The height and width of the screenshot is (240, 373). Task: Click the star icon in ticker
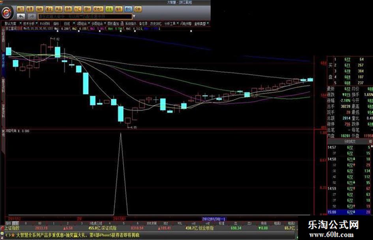(13, 235)
